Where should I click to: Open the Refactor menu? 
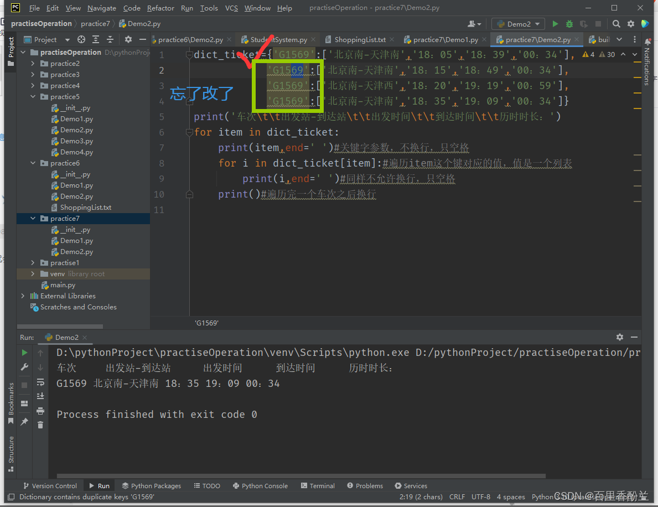pos(160,8)
